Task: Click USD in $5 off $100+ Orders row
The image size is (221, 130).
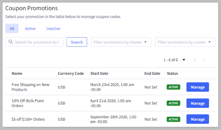Action: pyautogui.click(x=62, y=119)
